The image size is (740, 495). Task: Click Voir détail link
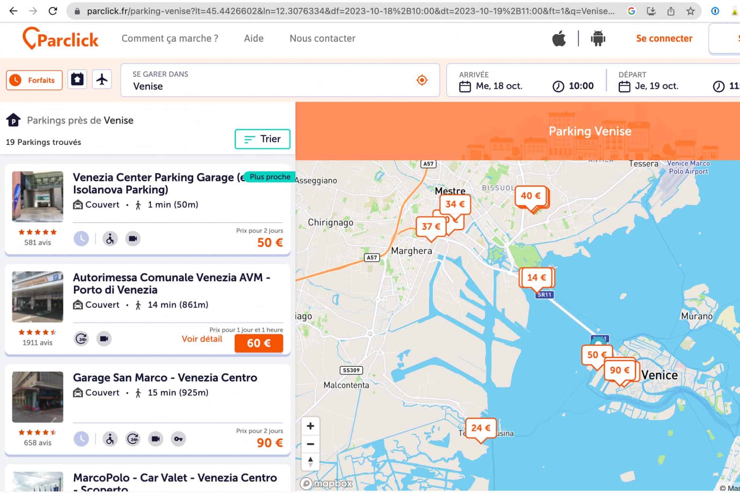pos(202,339)
